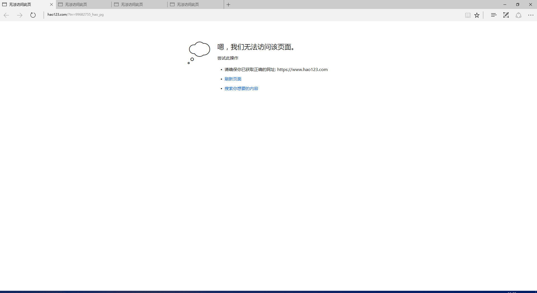The width and height of the screenshot is (537, 293).
Task: Click the share icon in the toolbar
Action: coord(518,15)
